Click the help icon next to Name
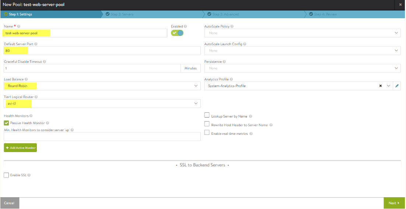The image size is (406, 209). pos(19,26)
